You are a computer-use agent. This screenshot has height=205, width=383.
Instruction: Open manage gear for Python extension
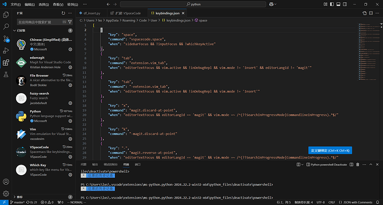[x=70, y=121]
